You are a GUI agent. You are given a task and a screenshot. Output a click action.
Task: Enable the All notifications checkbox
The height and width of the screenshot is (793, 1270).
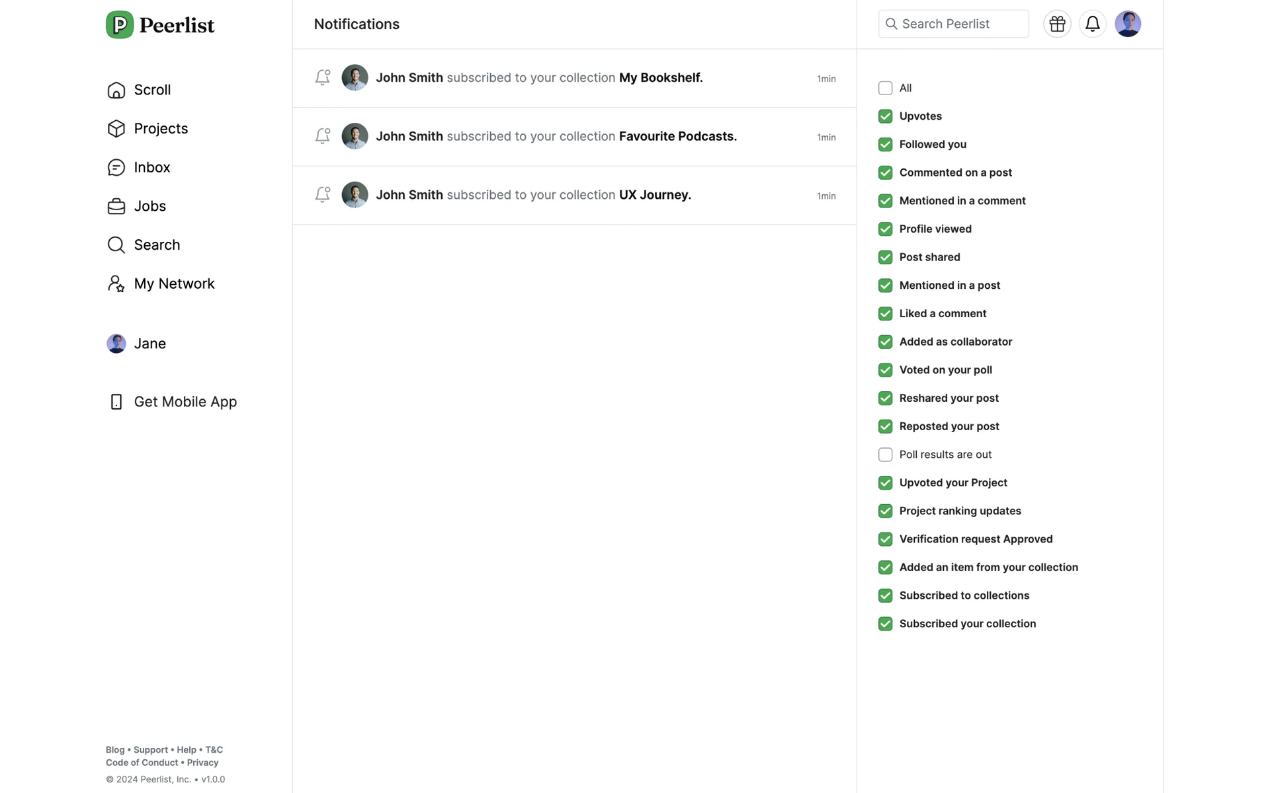click(885, 88)
